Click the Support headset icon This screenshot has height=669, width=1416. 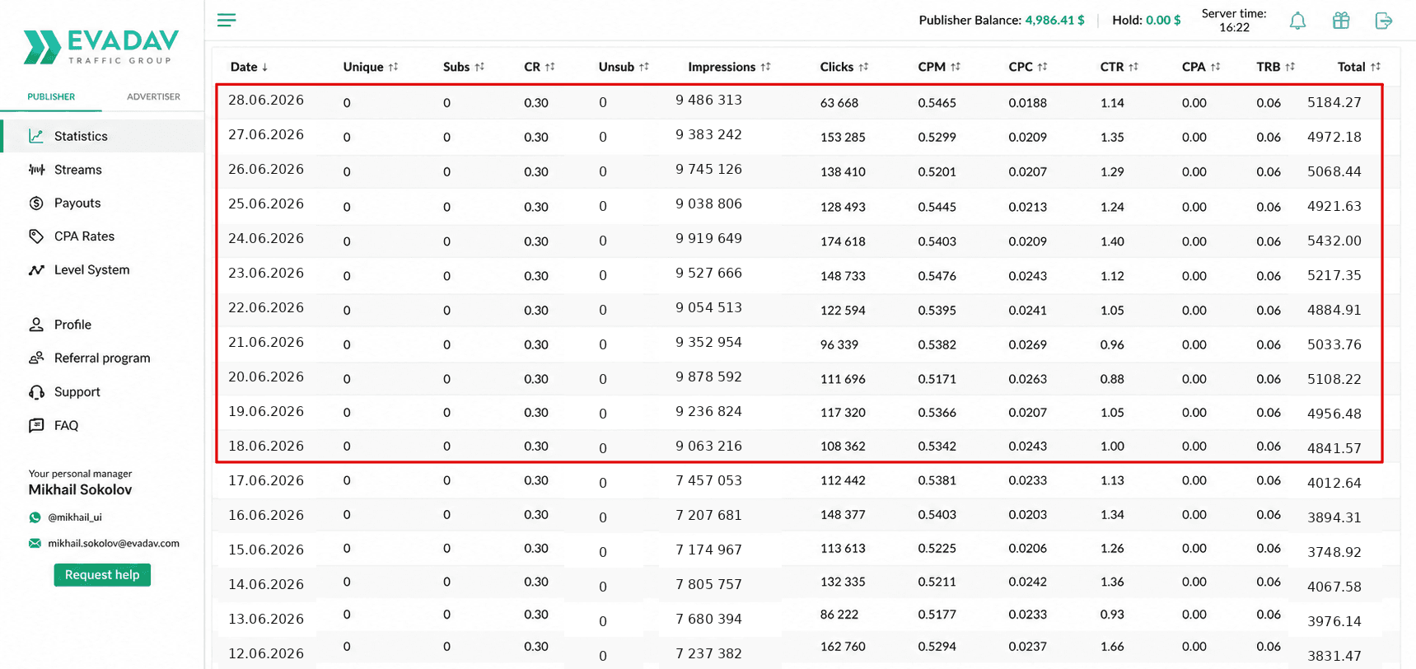point(36,392)
